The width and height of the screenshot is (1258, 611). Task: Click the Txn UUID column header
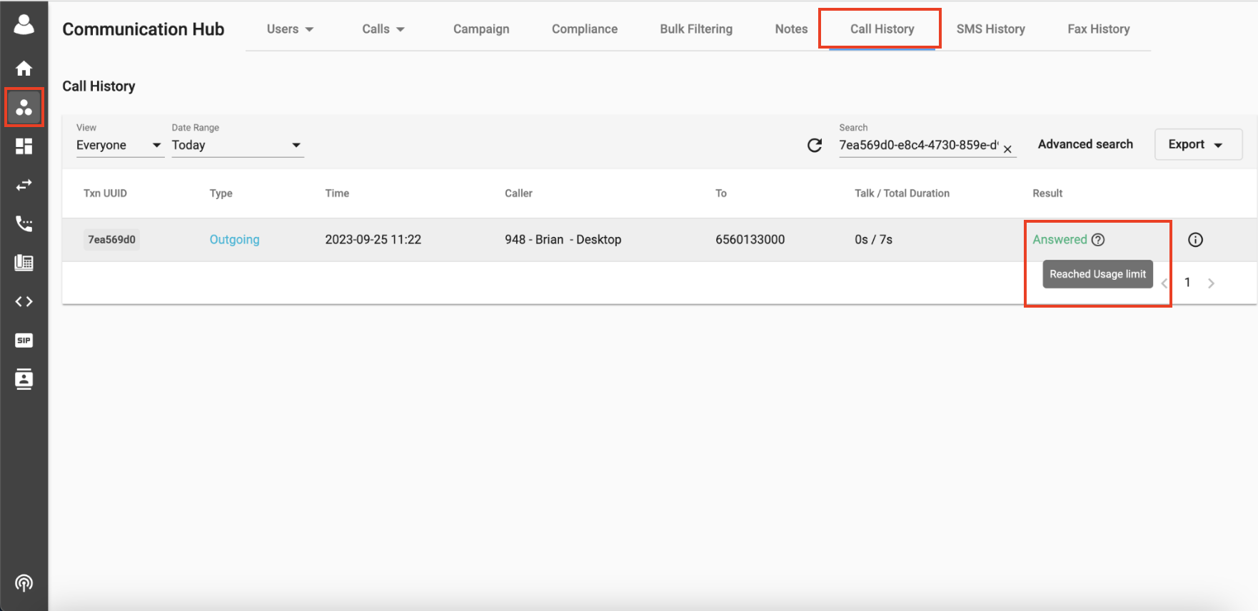click(x=105, y=193)
